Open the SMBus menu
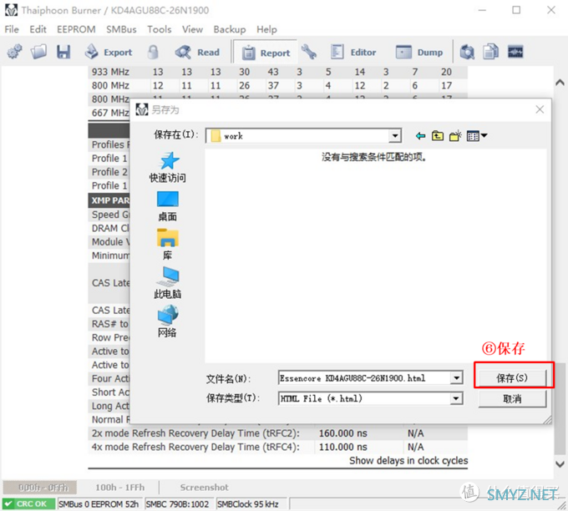 click(x=121, y=29)
